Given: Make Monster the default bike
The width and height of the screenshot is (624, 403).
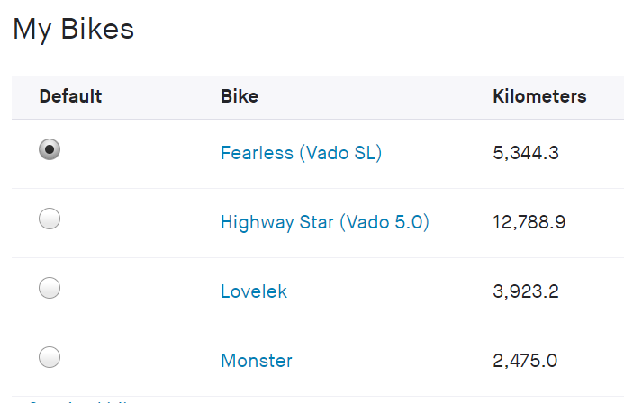Looking at the screenshot, I should (50, 357).
